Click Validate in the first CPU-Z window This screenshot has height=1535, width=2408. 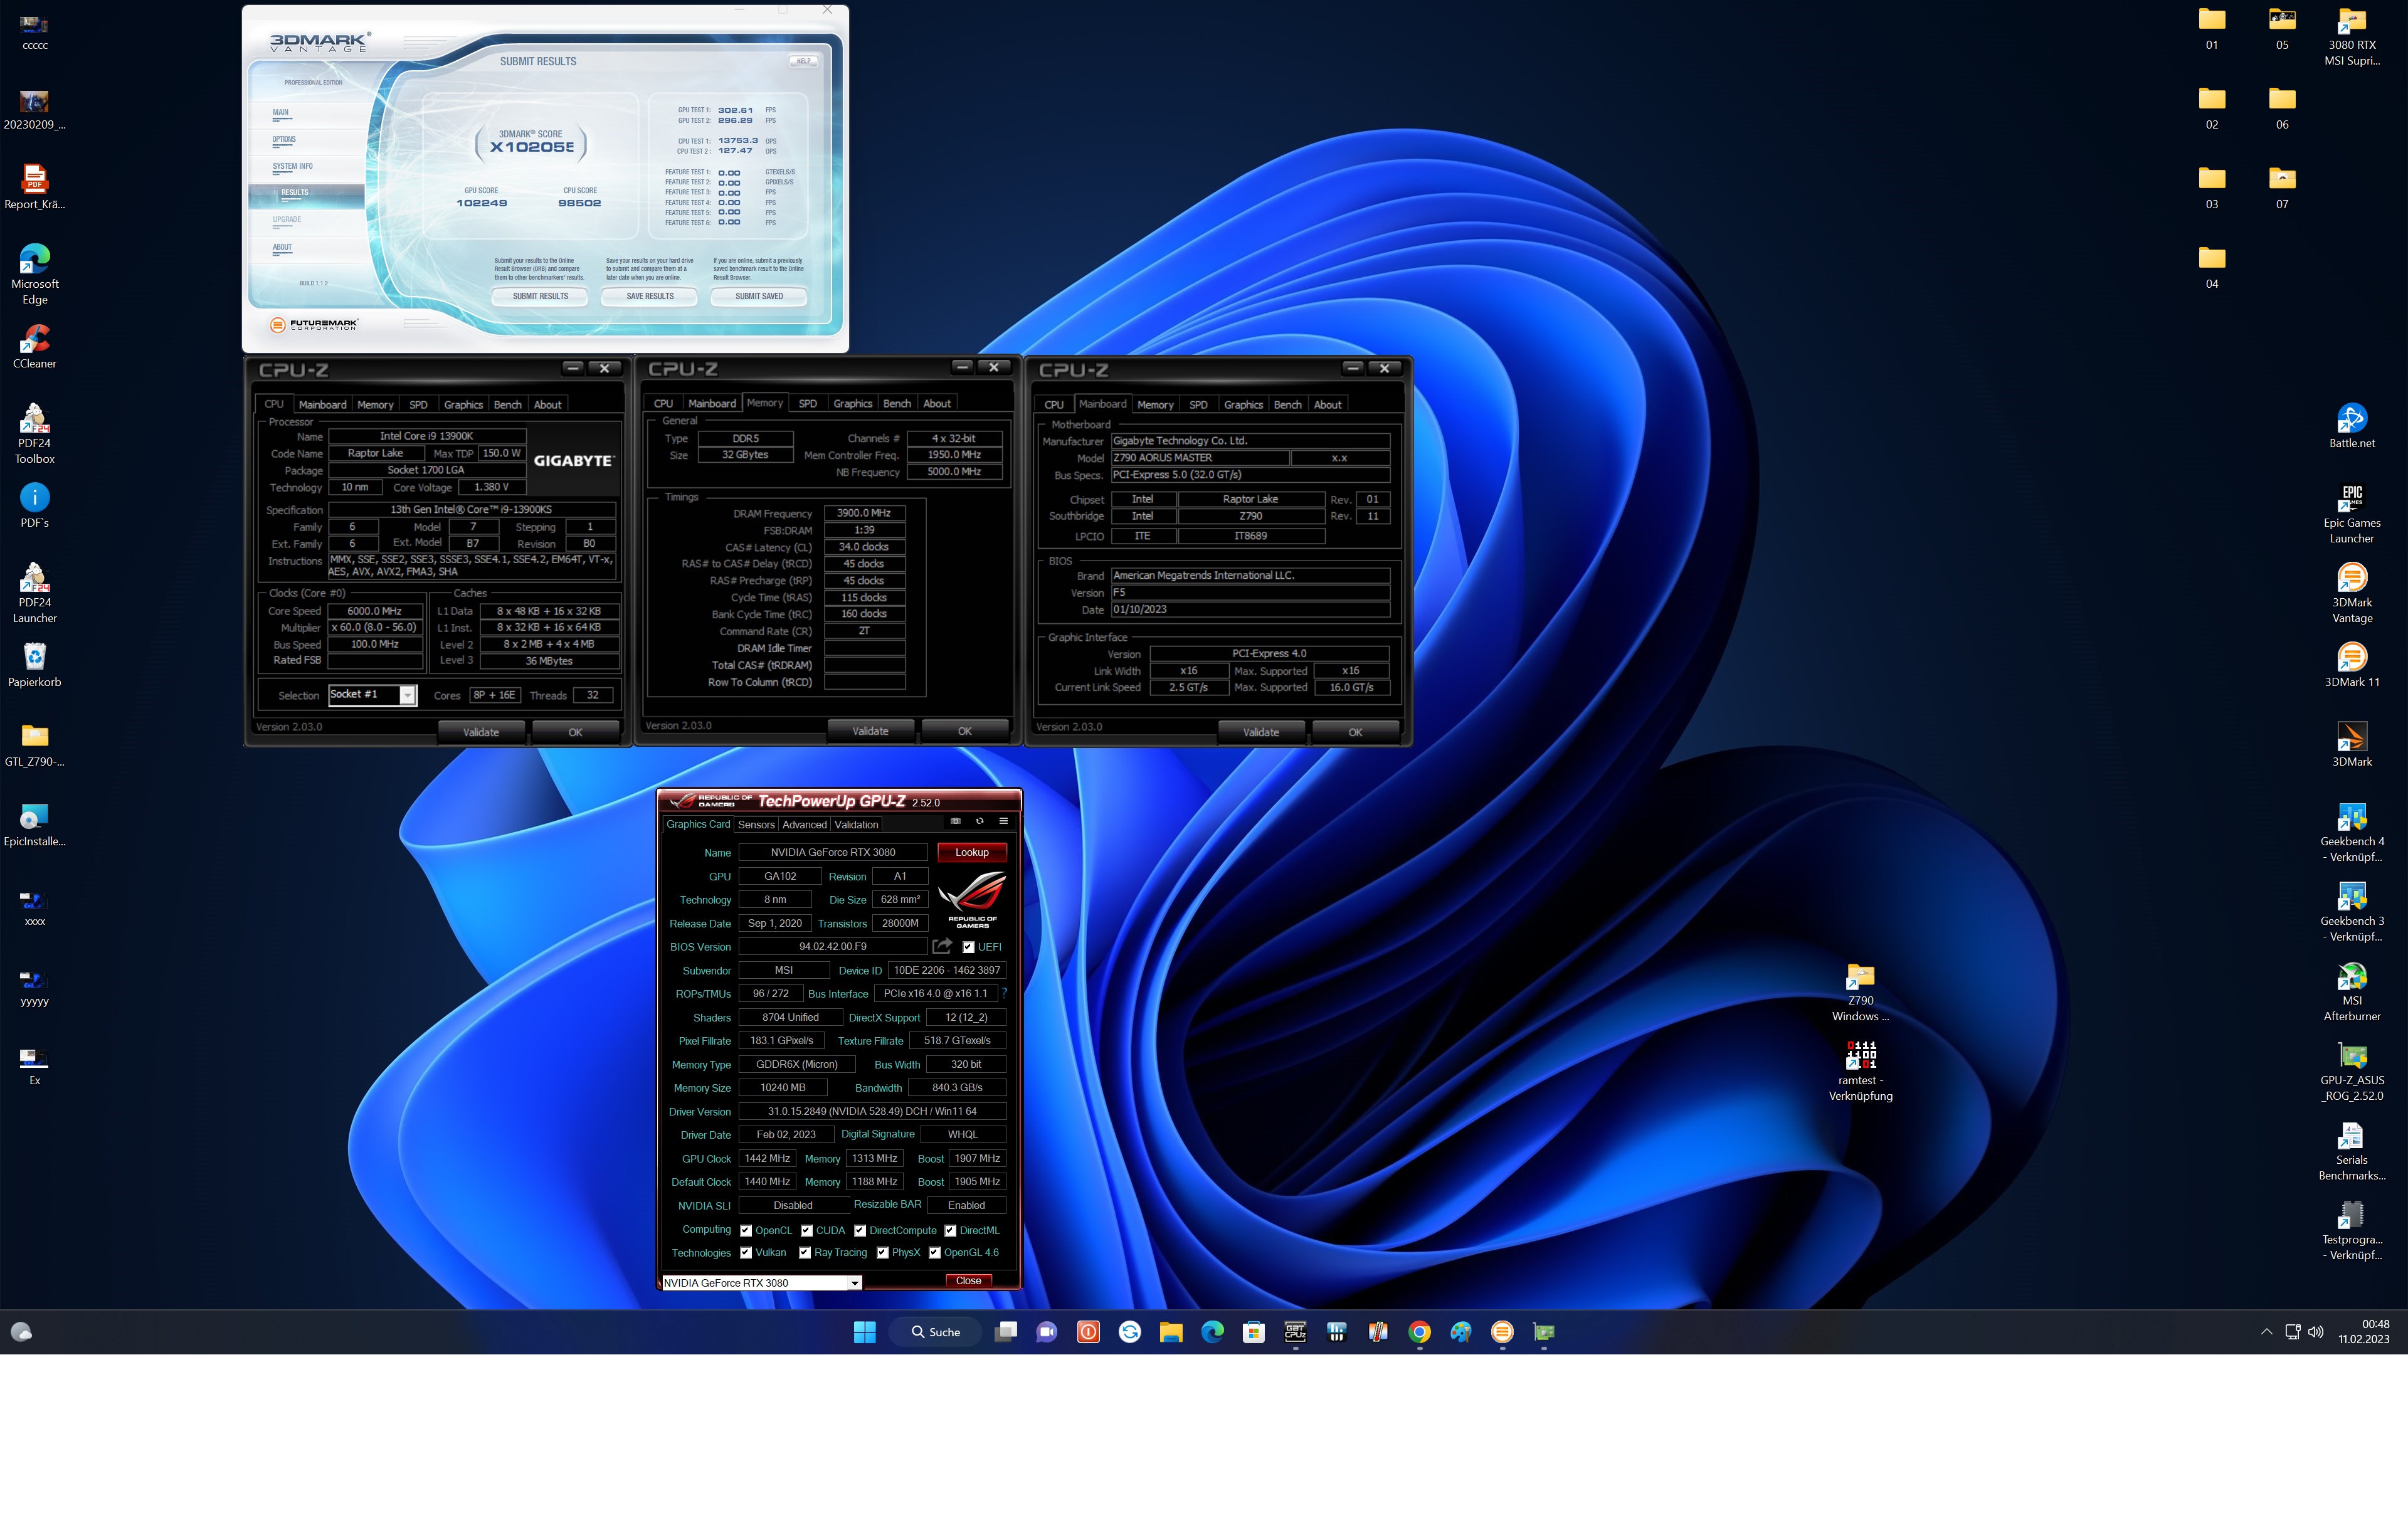pos(481,732)
